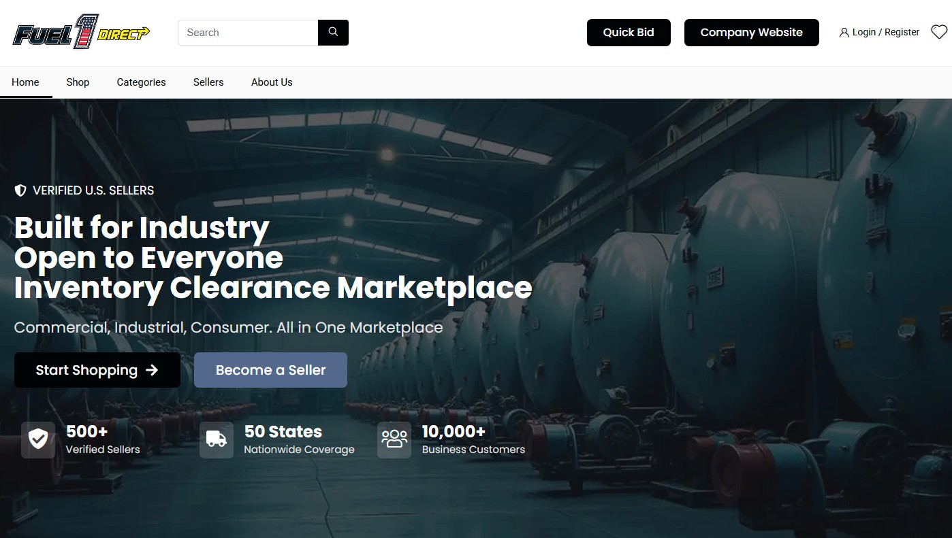Click inside the Search input field
Image resolution: width=952 pixels, height=538 pixels.
245,32
